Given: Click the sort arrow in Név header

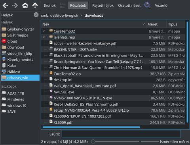Looking at the screenshot, I should click(144, 24).
